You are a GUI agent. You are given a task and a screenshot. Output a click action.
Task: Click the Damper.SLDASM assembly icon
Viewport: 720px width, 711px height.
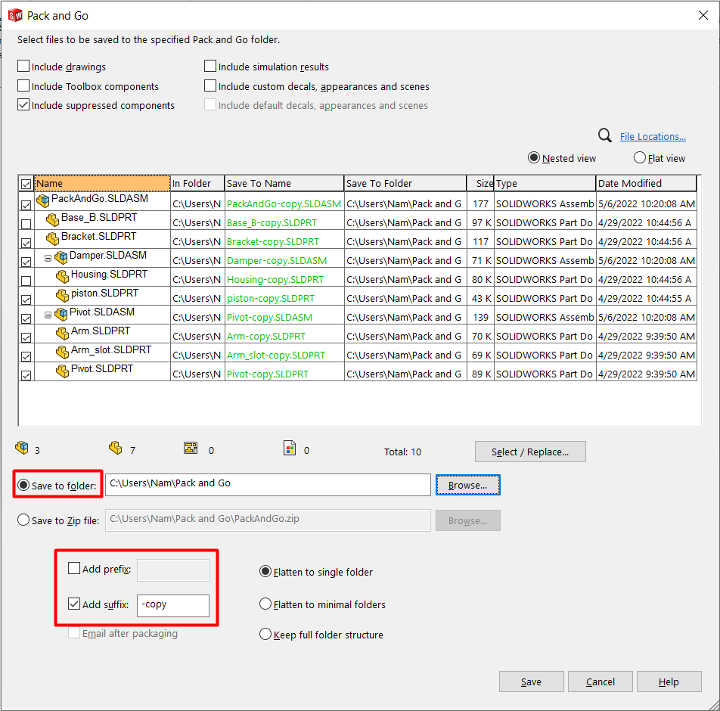pyautogui.click(x=61, y=257)
